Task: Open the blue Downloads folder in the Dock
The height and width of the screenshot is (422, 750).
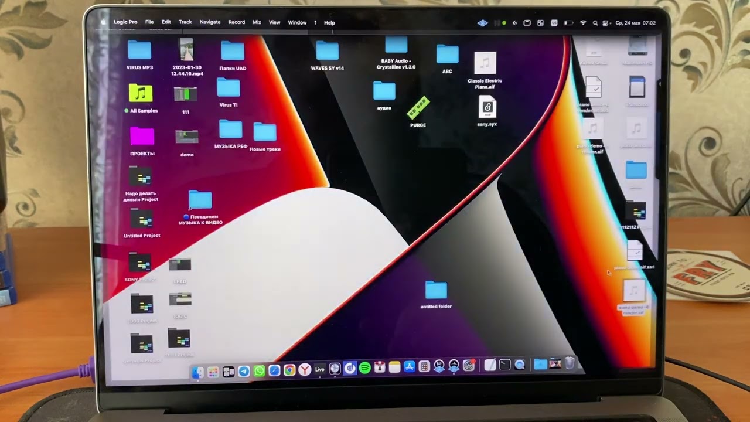Action: pyautogui.click(x=540, y=365)
